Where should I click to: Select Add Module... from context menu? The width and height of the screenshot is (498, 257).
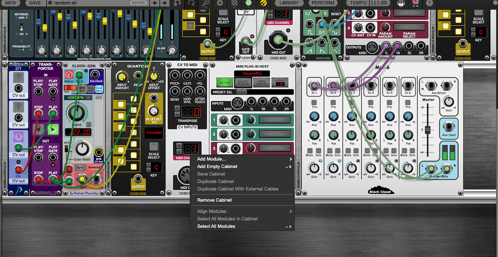(212, 159)
